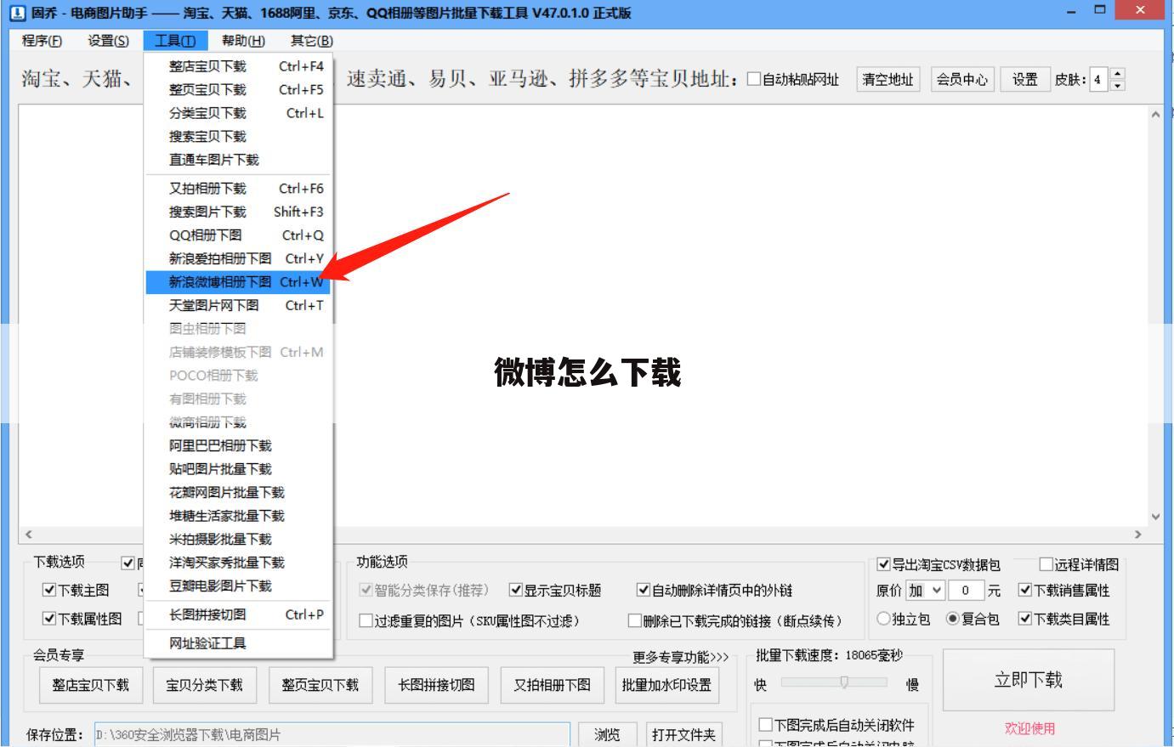1174x747 pixels.
Task: Click 整店宝贝下载 member button
Action: pyautogui.click(x=90, y=685)
